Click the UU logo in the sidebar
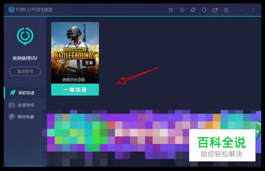 coord(25,36)
